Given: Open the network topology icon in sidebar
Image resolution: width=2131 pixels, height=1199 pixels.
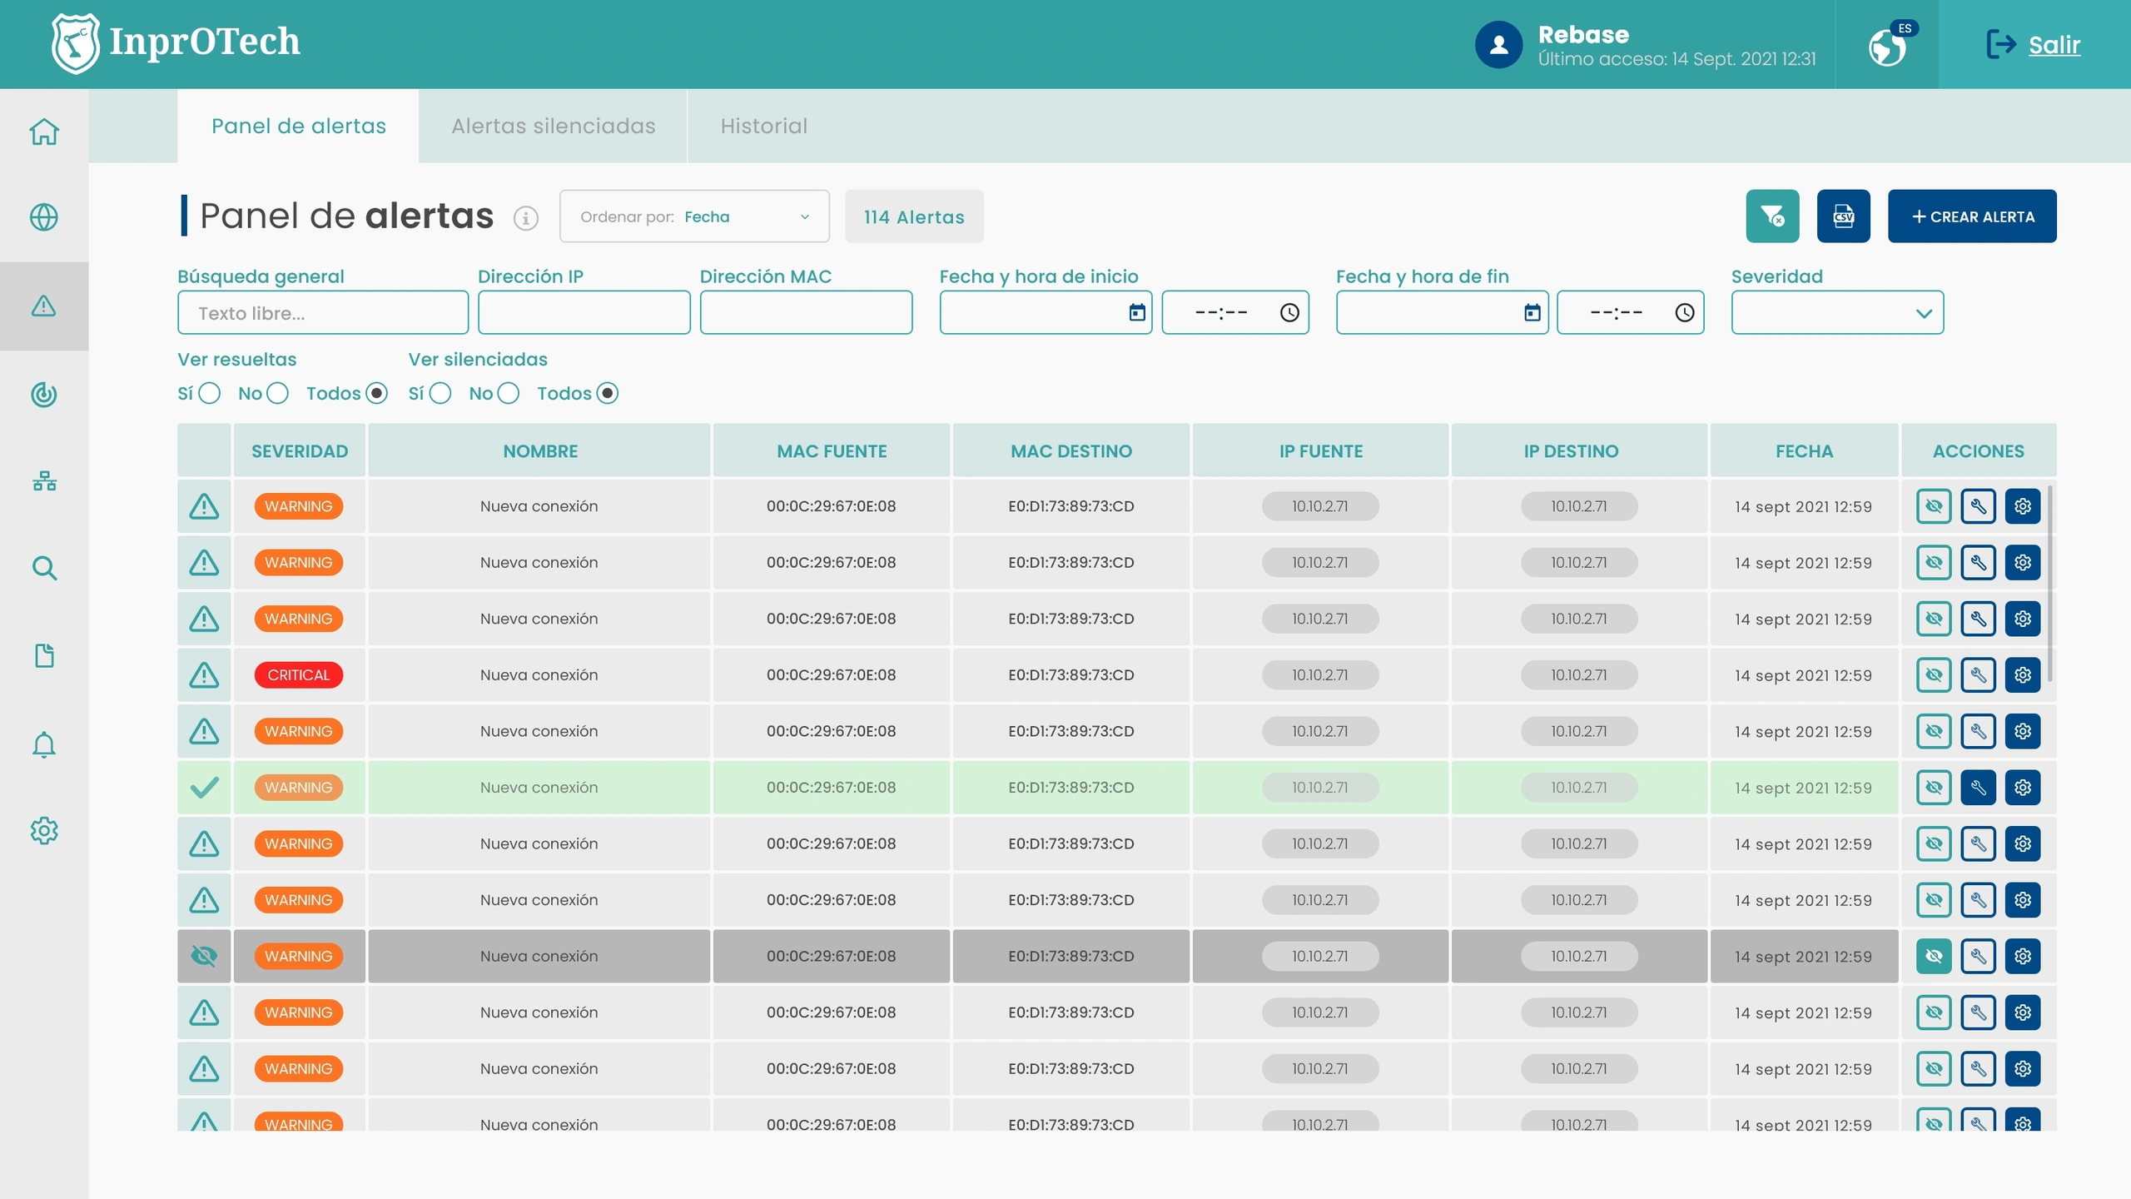Looking at the screenshot, I should pyautogui.click(x=44, y=481).
